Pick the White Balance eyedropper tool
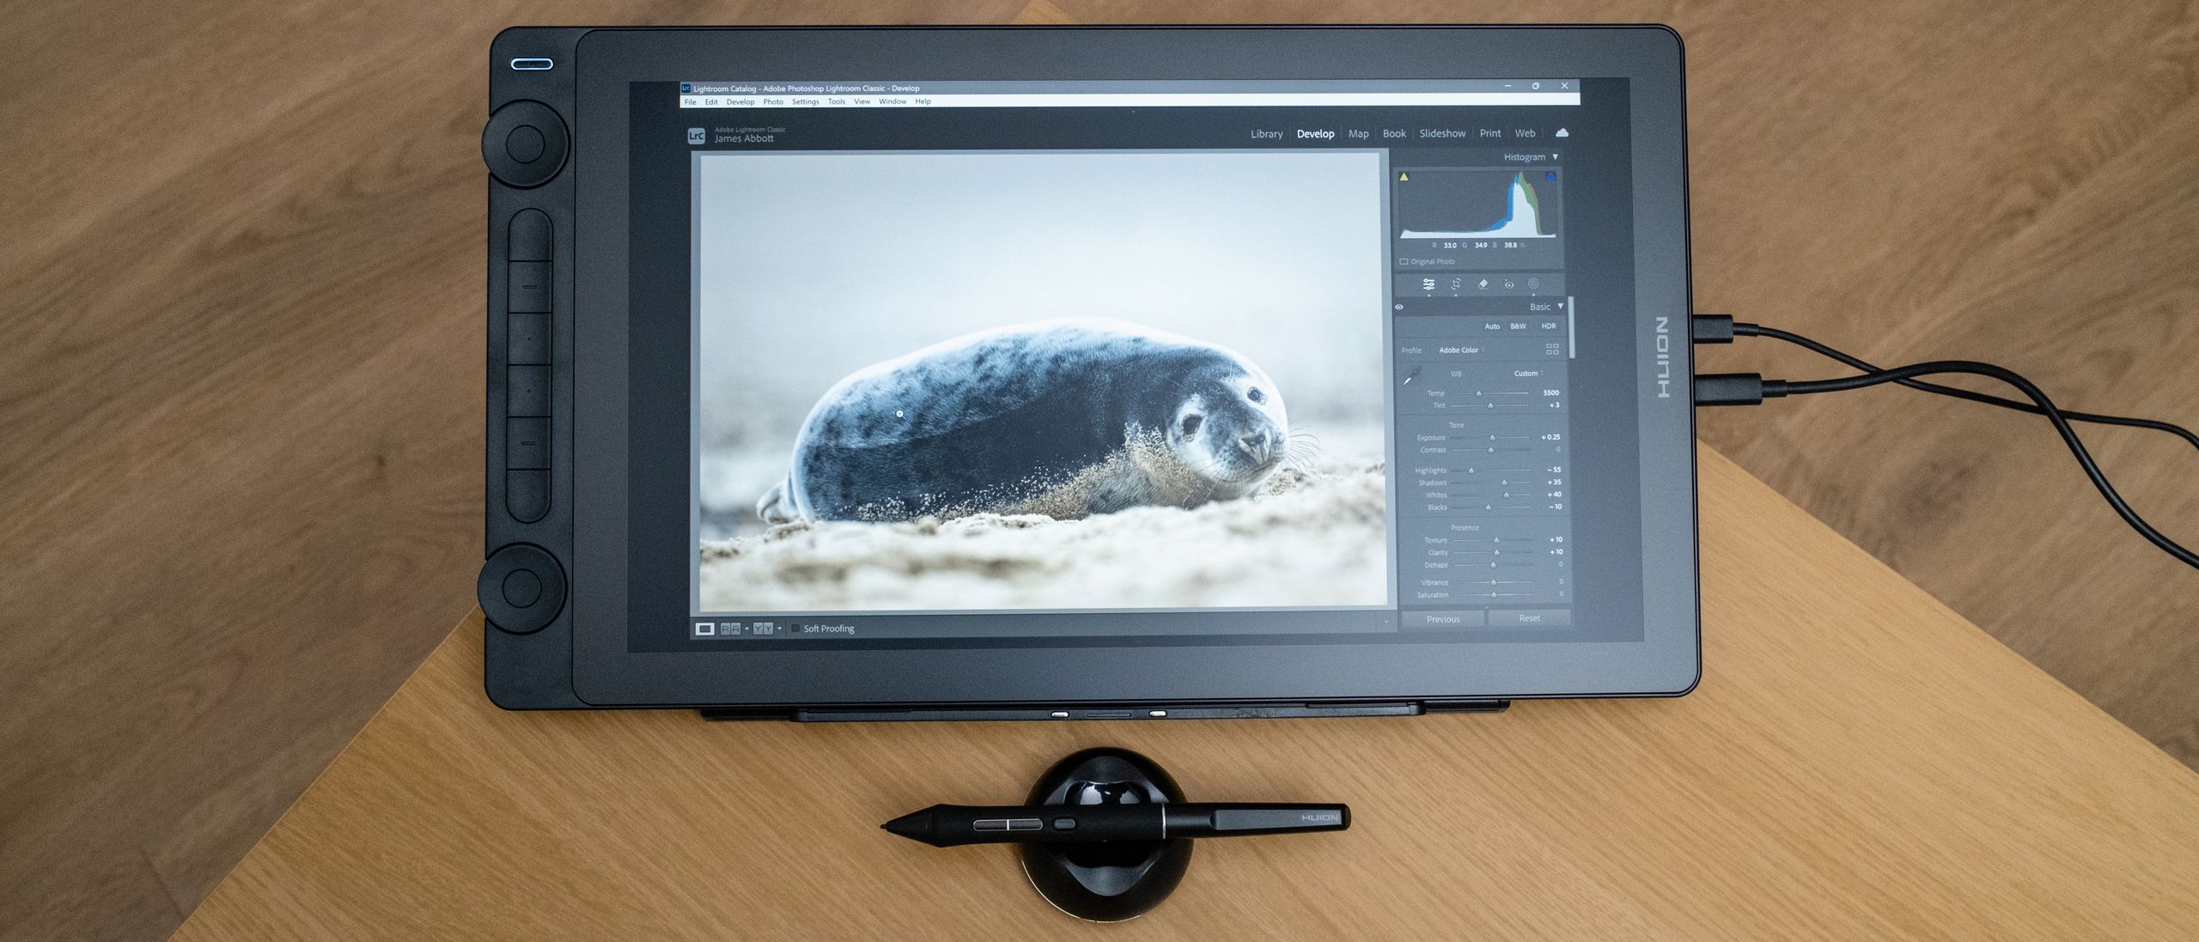 click(1411, 375)
